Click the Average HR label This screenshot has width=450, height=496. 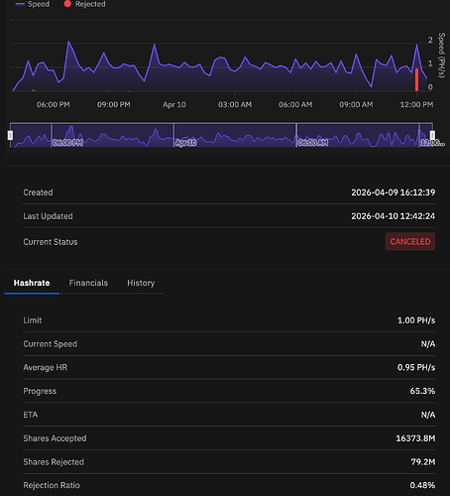click(x=45, y=368)
